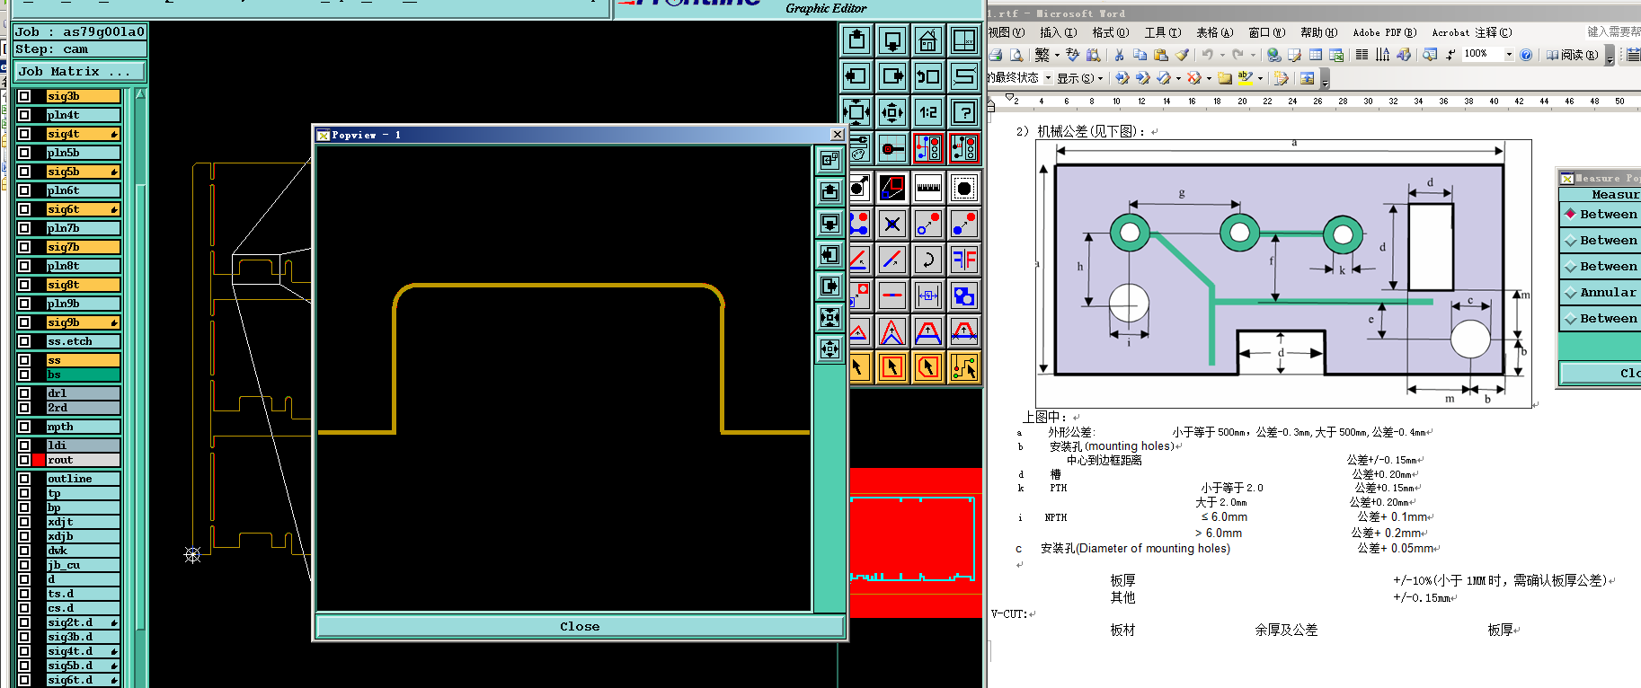Click the blue X delete-point icon
This screenshot has height=688, width=1641.
[892, 224]
